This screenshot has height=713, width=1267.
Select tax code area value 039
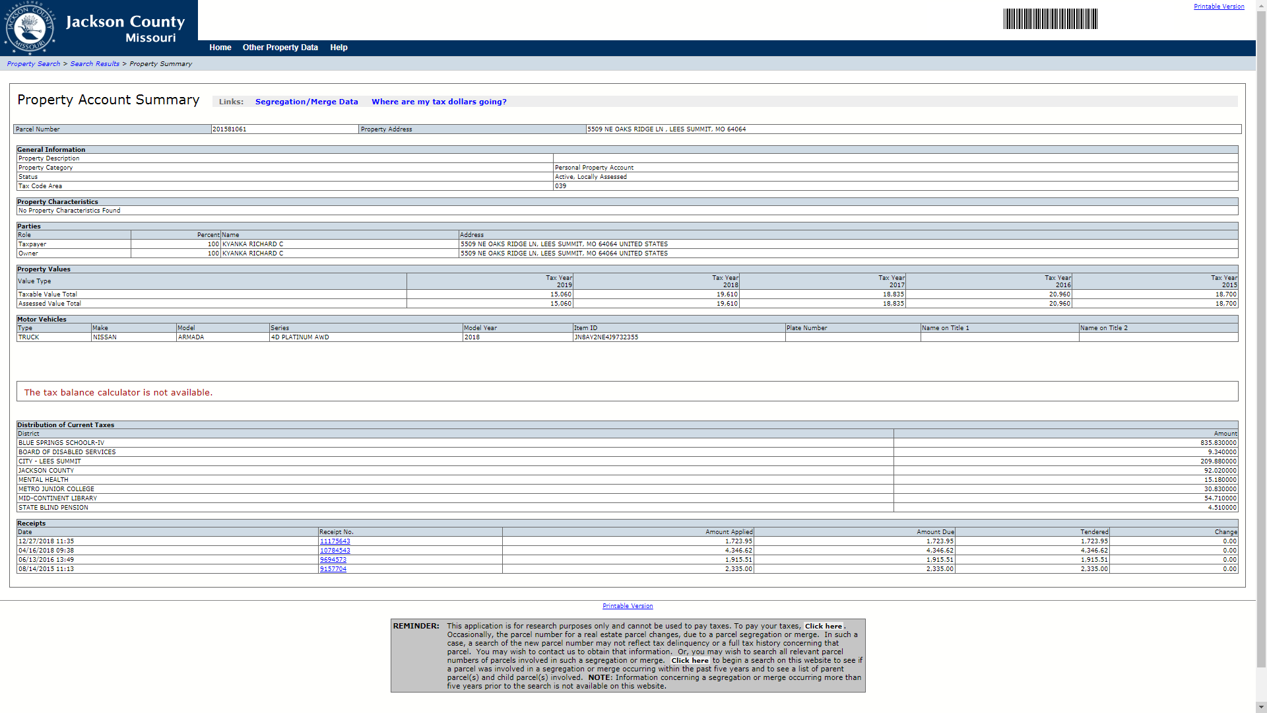560,186
